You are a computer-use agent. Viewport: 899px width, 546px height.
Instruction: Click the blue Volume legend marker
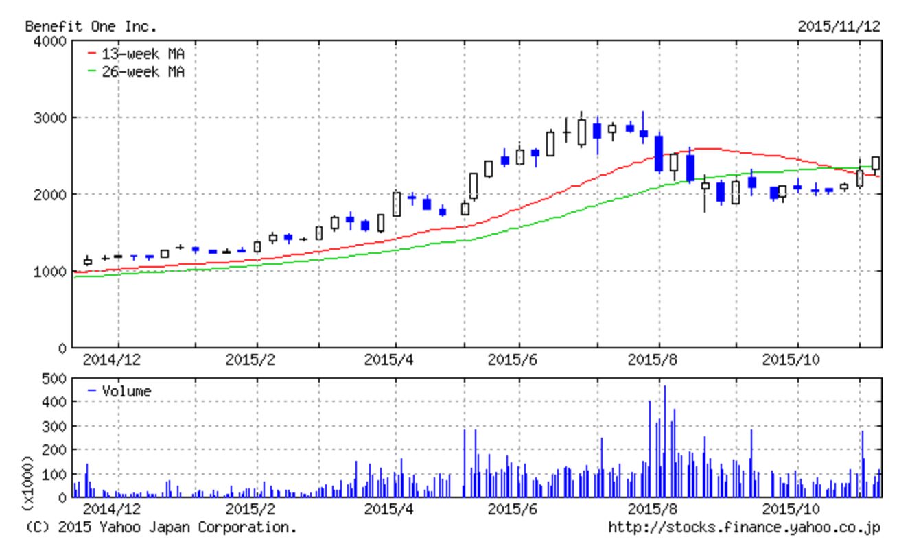[92, 392]
